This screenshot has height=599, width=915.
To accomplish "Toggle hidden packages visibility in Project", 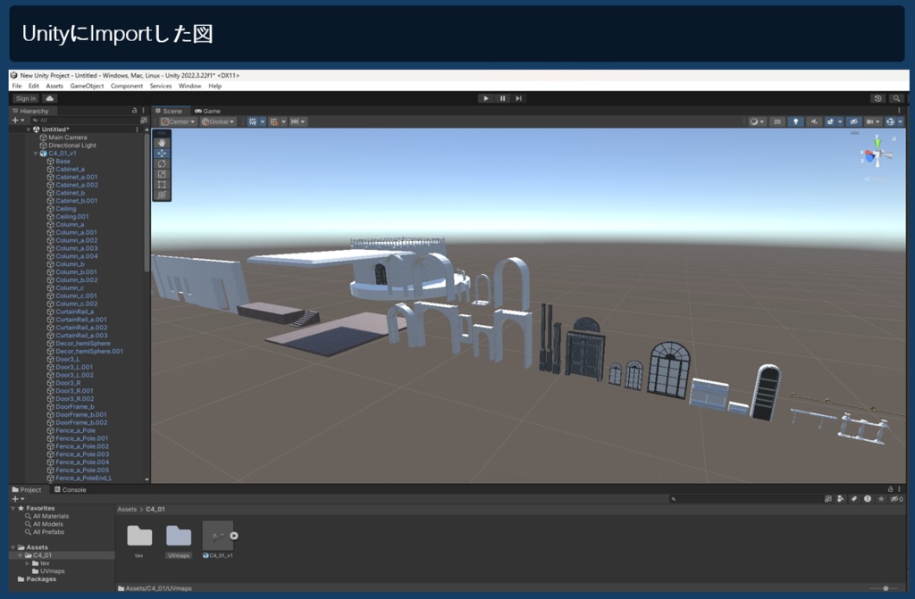I will (x=897, y=499).
